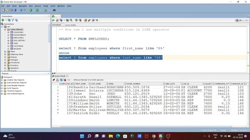Viewport: 250px width, 140px height.
Task: Click the Save All icon in main toolbar
Action: pyautogui.click(x=15, y=10)
